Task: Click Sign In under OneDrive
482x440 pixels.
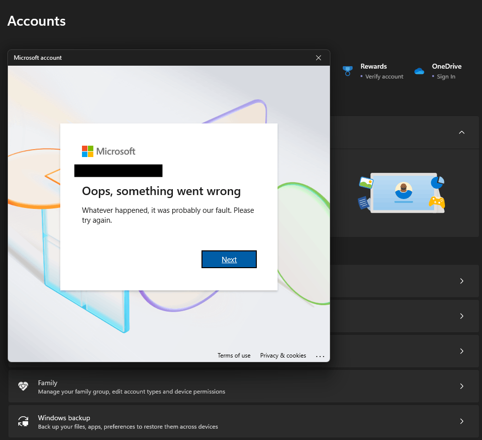Action: [x=446, y=77]
